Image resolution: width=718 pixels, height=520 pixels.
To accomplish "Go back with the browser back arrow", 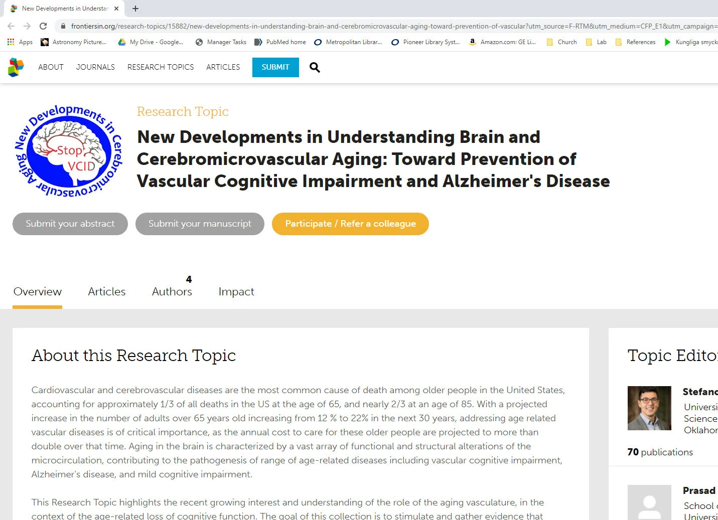I will pyautogui.click(x=11, y=26).
